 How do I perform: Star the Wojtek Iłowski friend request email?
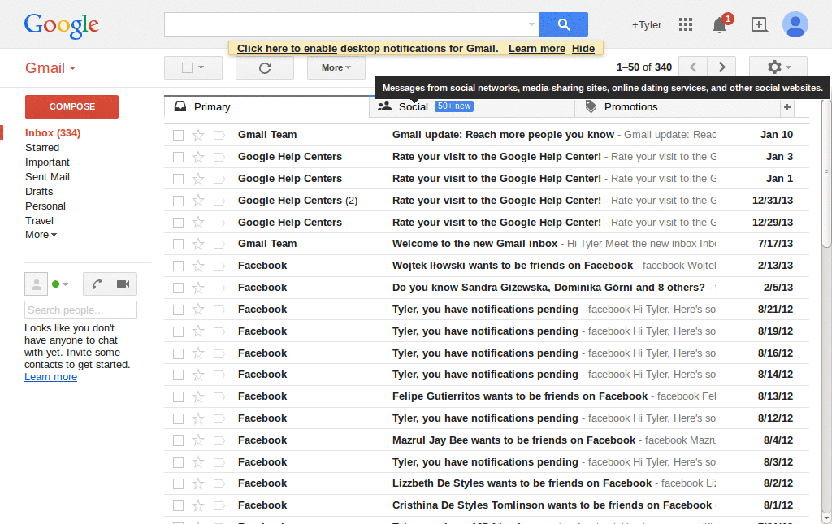(198, 266)
